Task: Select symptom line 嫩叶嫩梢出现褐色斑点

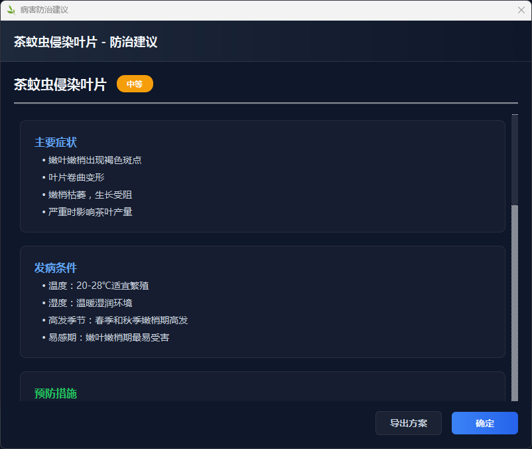Action: pyautogui.click(x=94, y=160)
